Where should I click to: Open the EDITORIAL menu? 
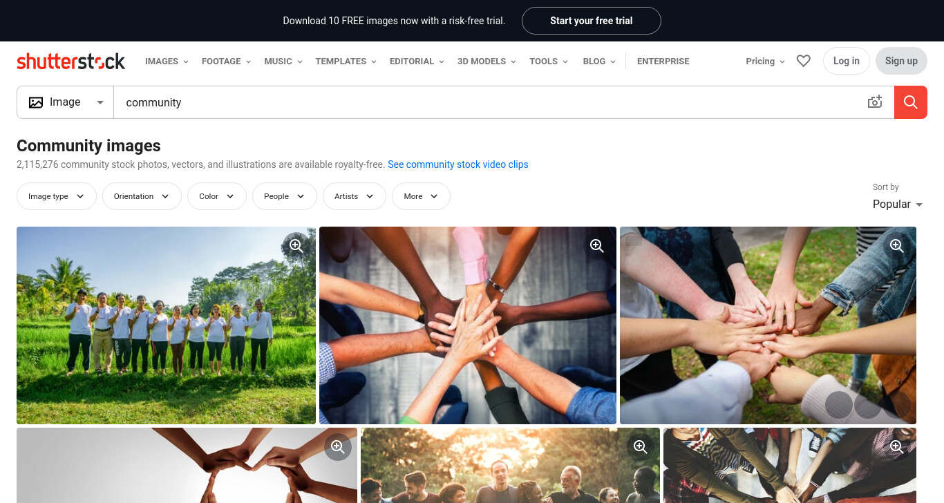(x=417, y=61)
